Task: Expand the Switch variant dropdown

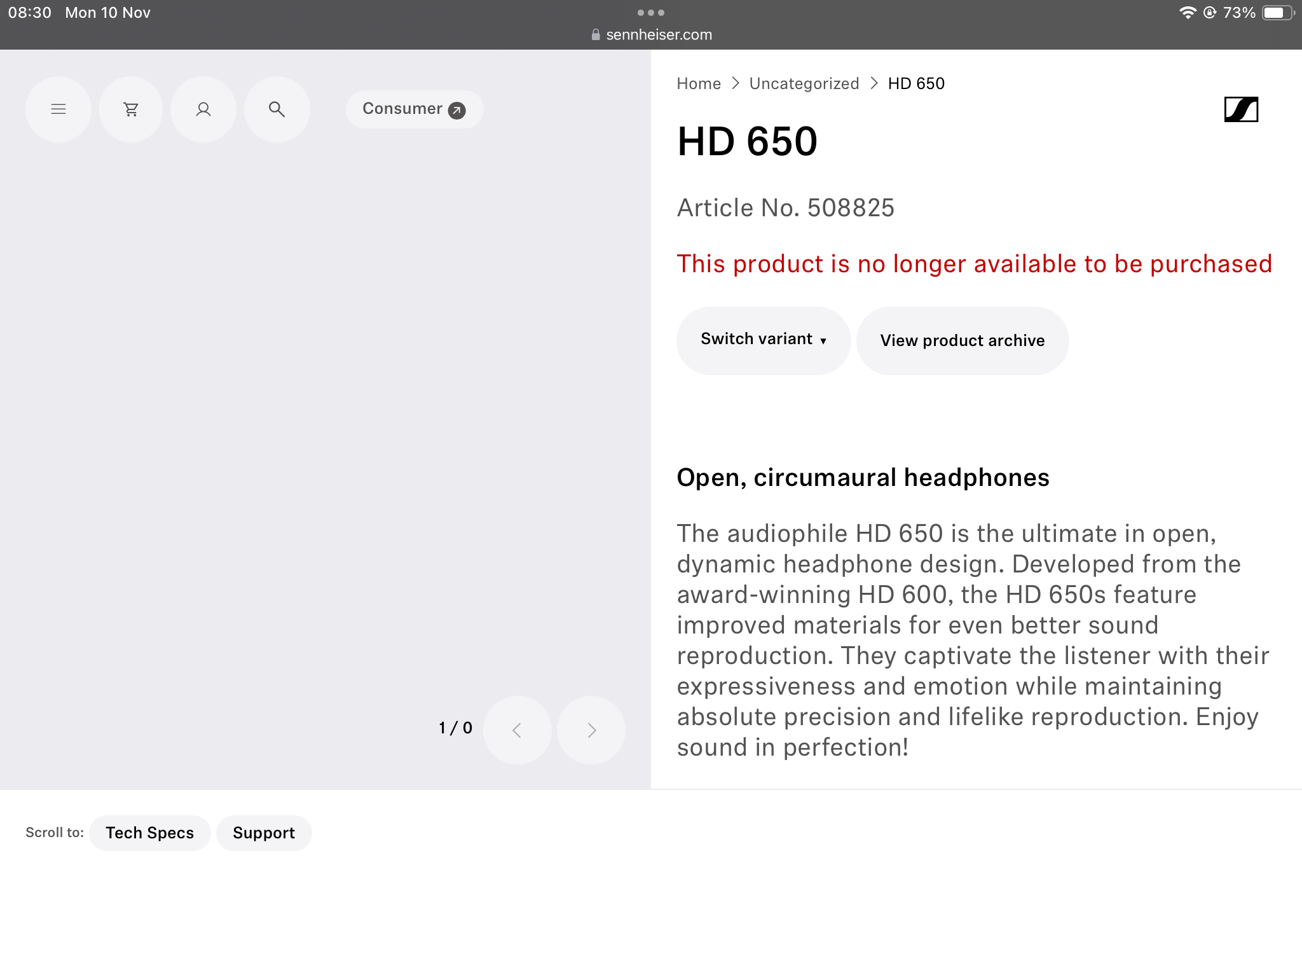Action: (x=763, y=340)
